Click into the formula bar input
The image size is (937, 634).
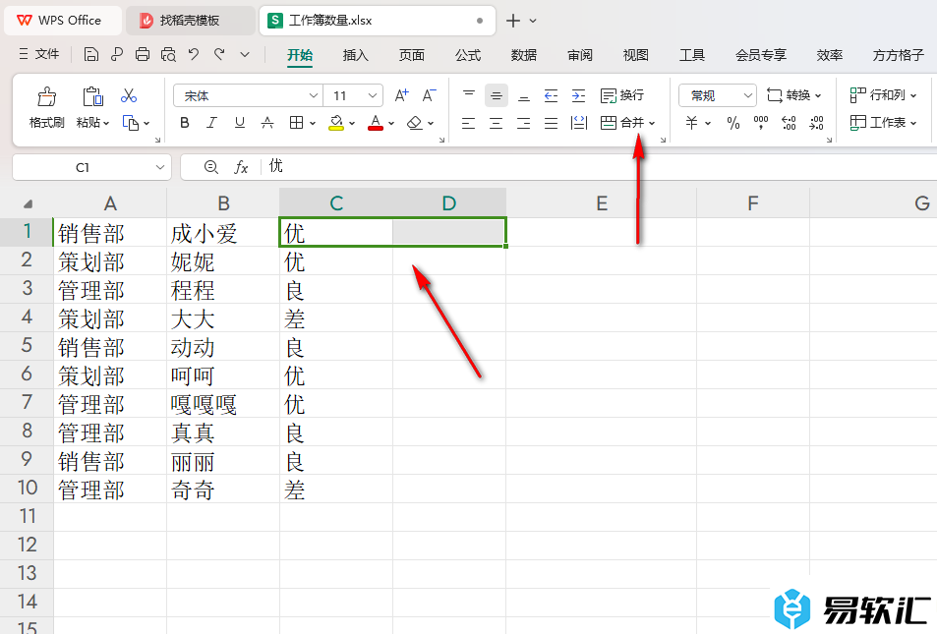598,167
